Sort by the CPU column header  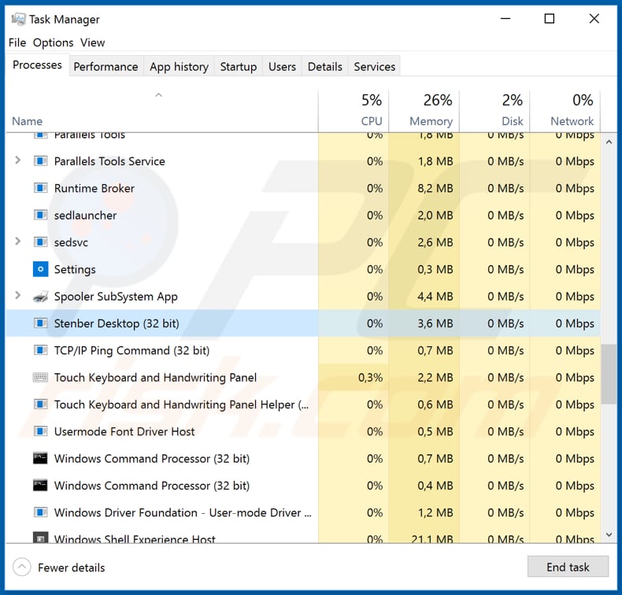(x=354, y=112)
